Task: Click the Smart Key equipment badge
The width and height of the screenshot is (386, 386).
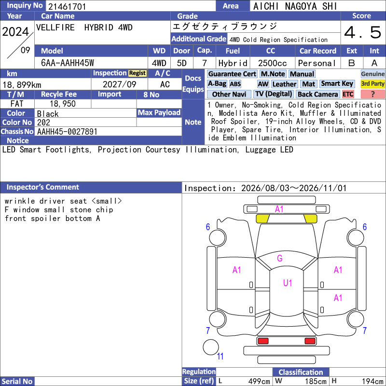Action: (x=337, y=84)
